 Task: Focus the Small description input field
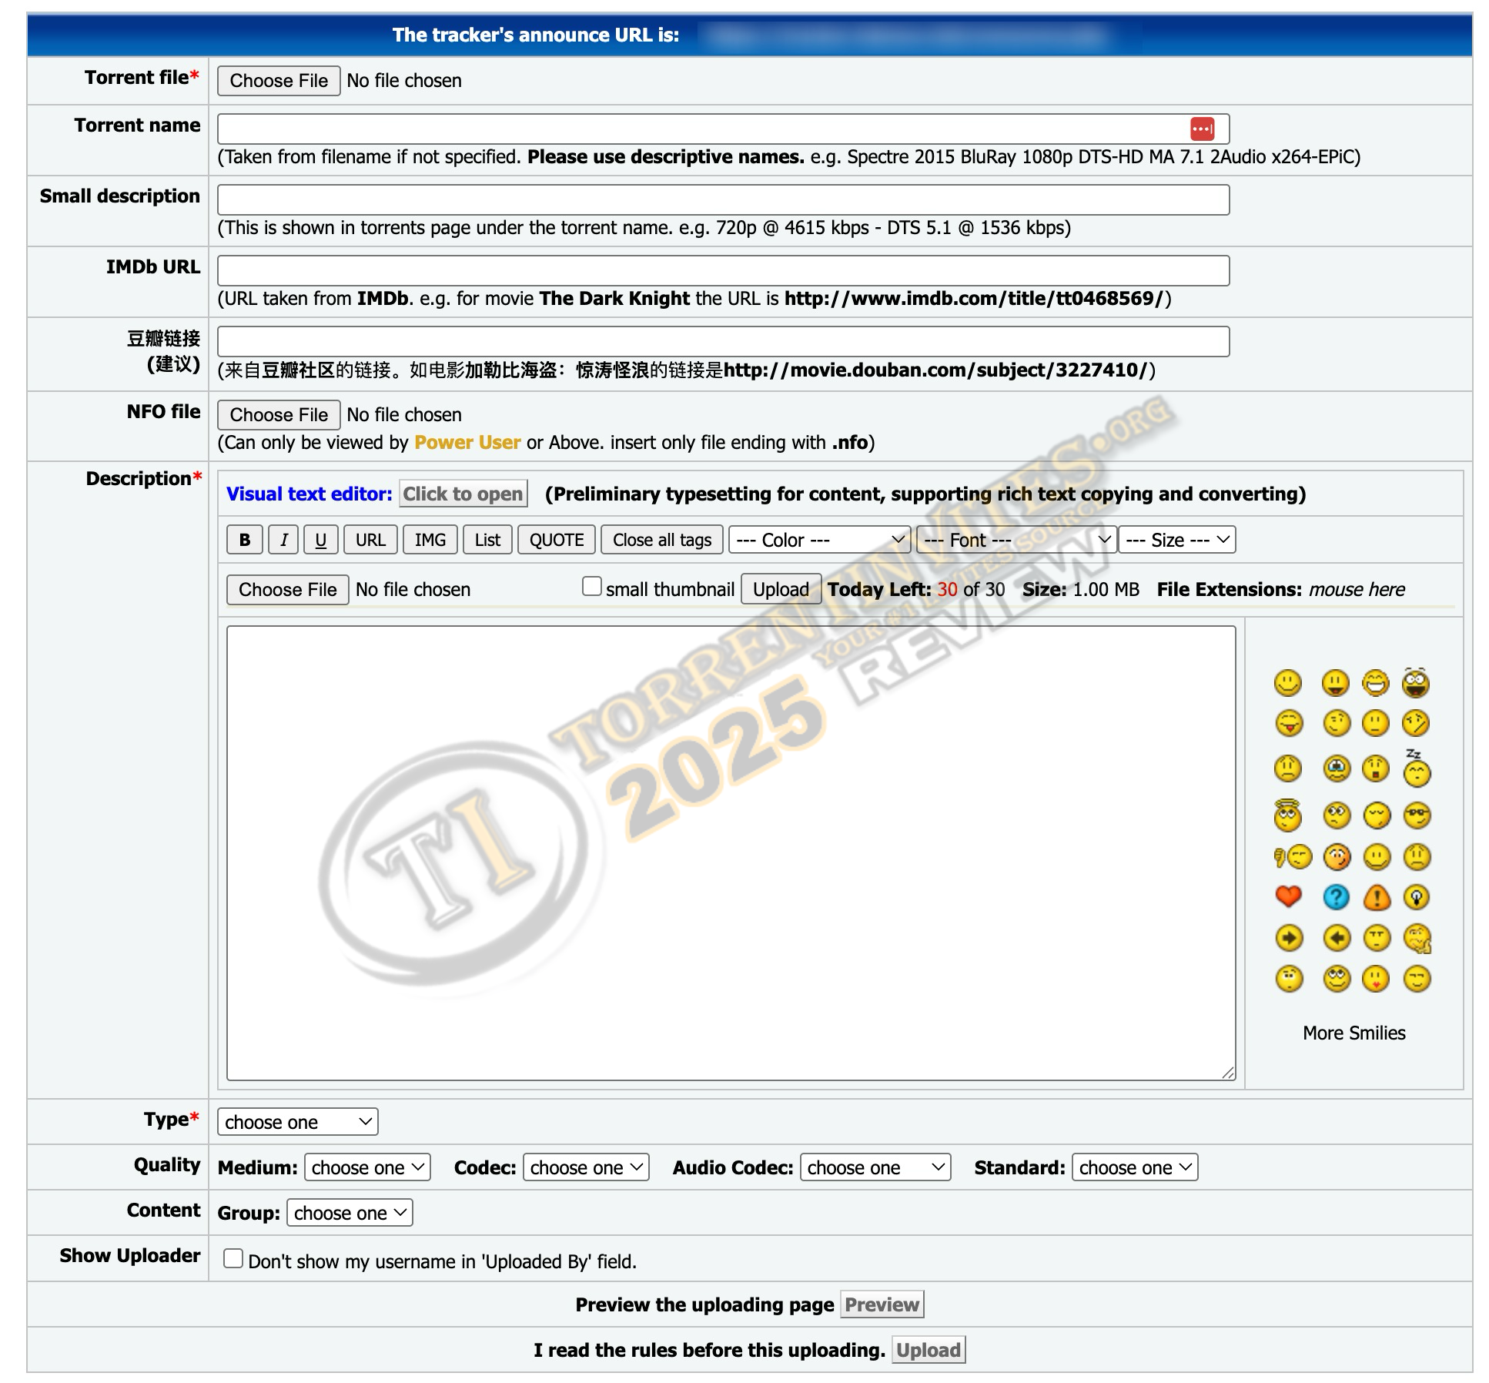pyautogui.click(x=723, y=199)
